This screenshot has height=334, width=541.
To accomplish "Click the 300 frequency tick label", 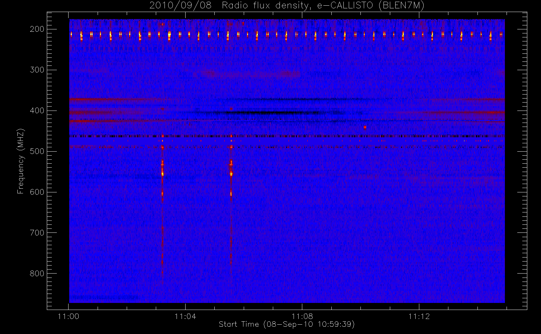I will coord(37,70).
